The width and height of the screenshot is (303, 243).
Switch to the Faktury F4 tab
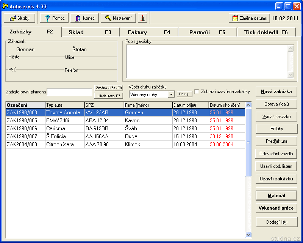click(148, 32)
